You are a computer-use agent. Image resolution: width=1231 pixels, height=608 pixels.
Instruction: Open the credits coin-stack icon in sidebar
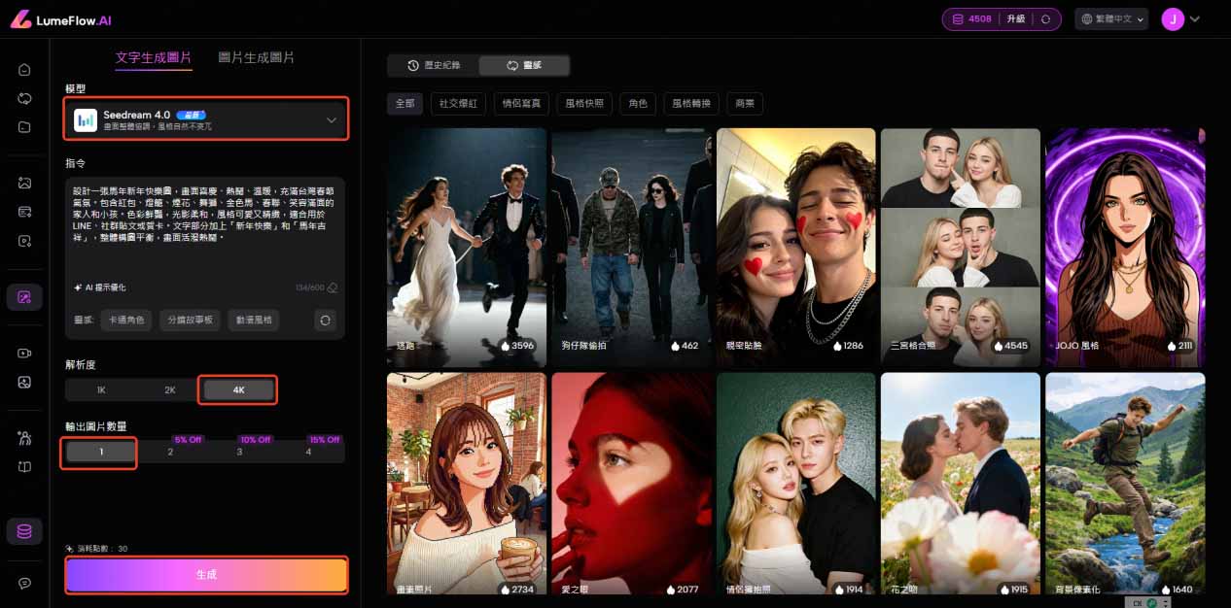point(24,531)
